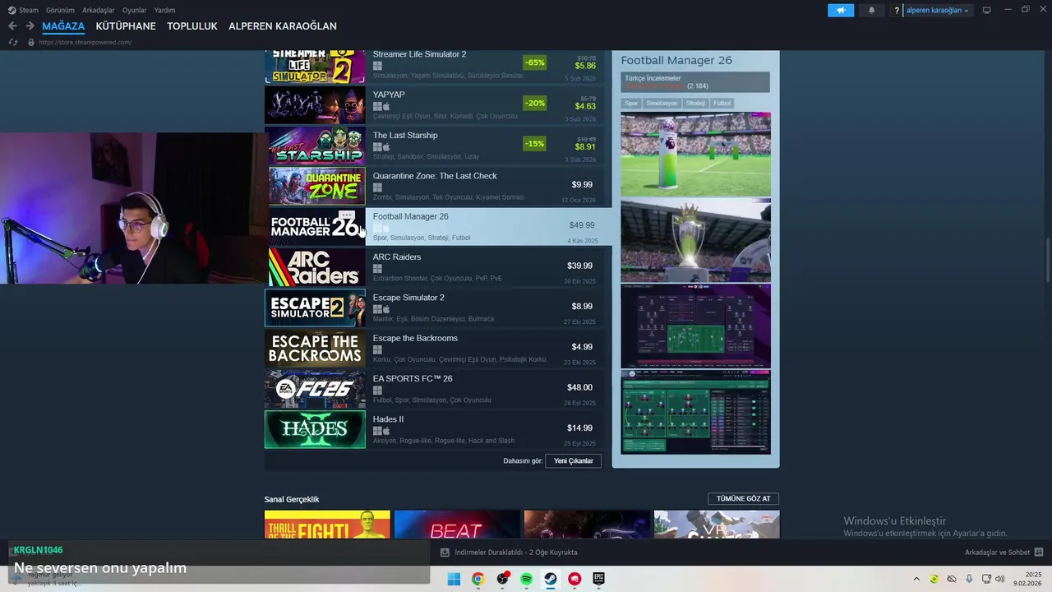Open Epic Games Launcher from taskbar
The image size is (1052, 592).
pyautogui.click(x=599, y=579)
